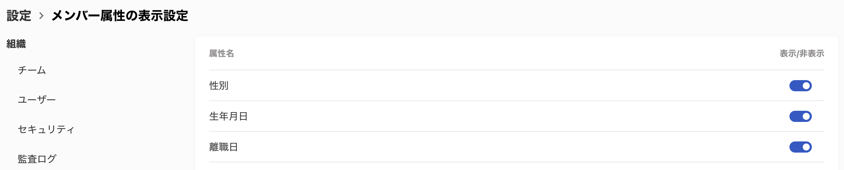
Task: Navigate to セキュリティ in the sidebar
Action: click(x=46, y=130)
